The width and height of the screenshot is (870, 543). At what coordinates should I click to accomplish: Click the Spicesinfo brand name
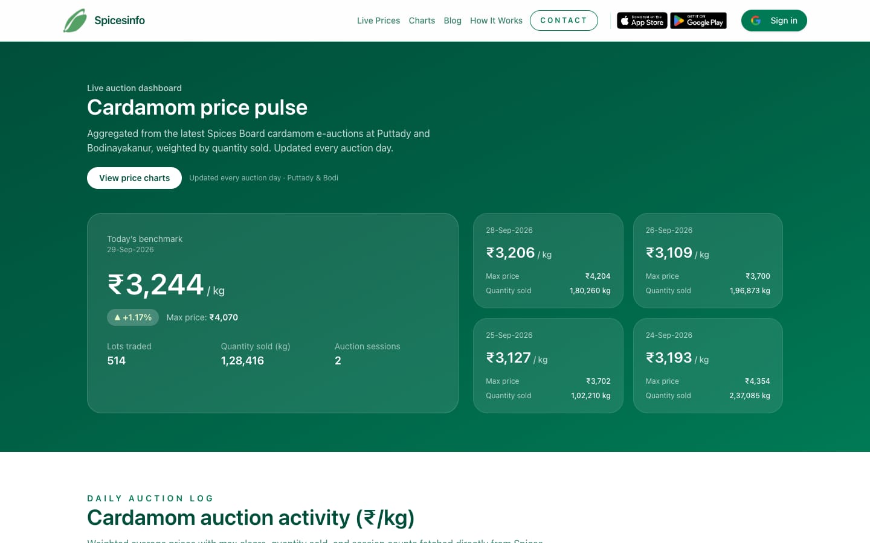click(120, 21)
